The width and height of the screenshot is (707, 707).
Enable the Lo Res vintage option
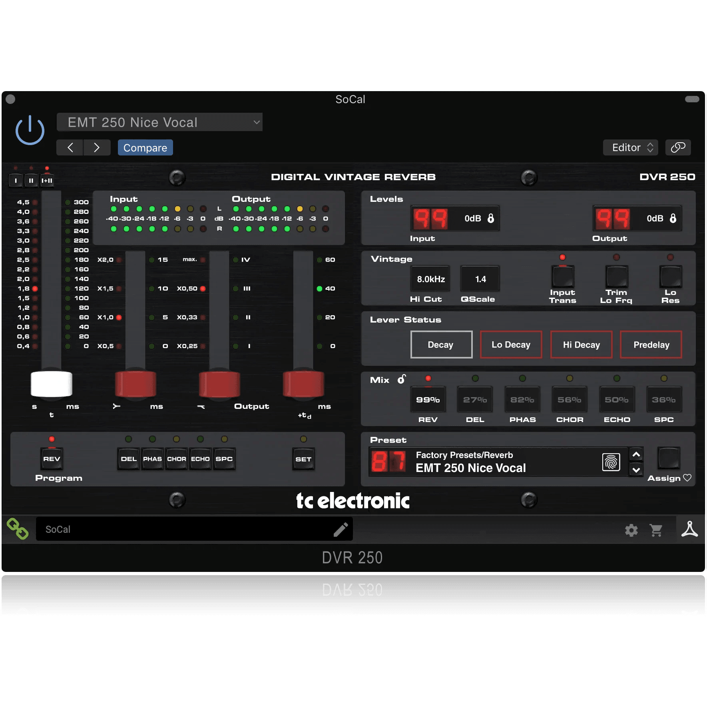670,279
